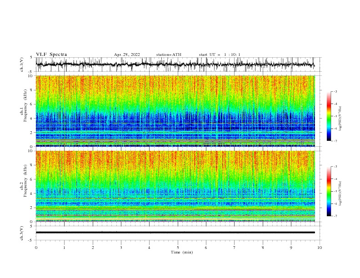The width and height of the screenshot is (360, 278).
Task: Click the ch.1 PSD color scale bar
Action: tap(329, 116)
